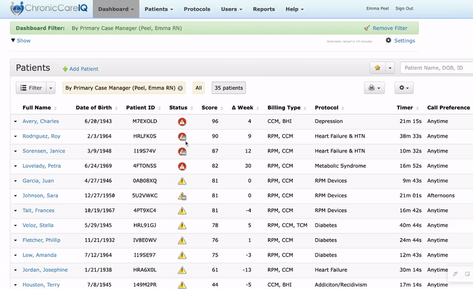This screenshot has width=473, height=289.
Task: Sort the table by Score column
Action: coord(210,108)
